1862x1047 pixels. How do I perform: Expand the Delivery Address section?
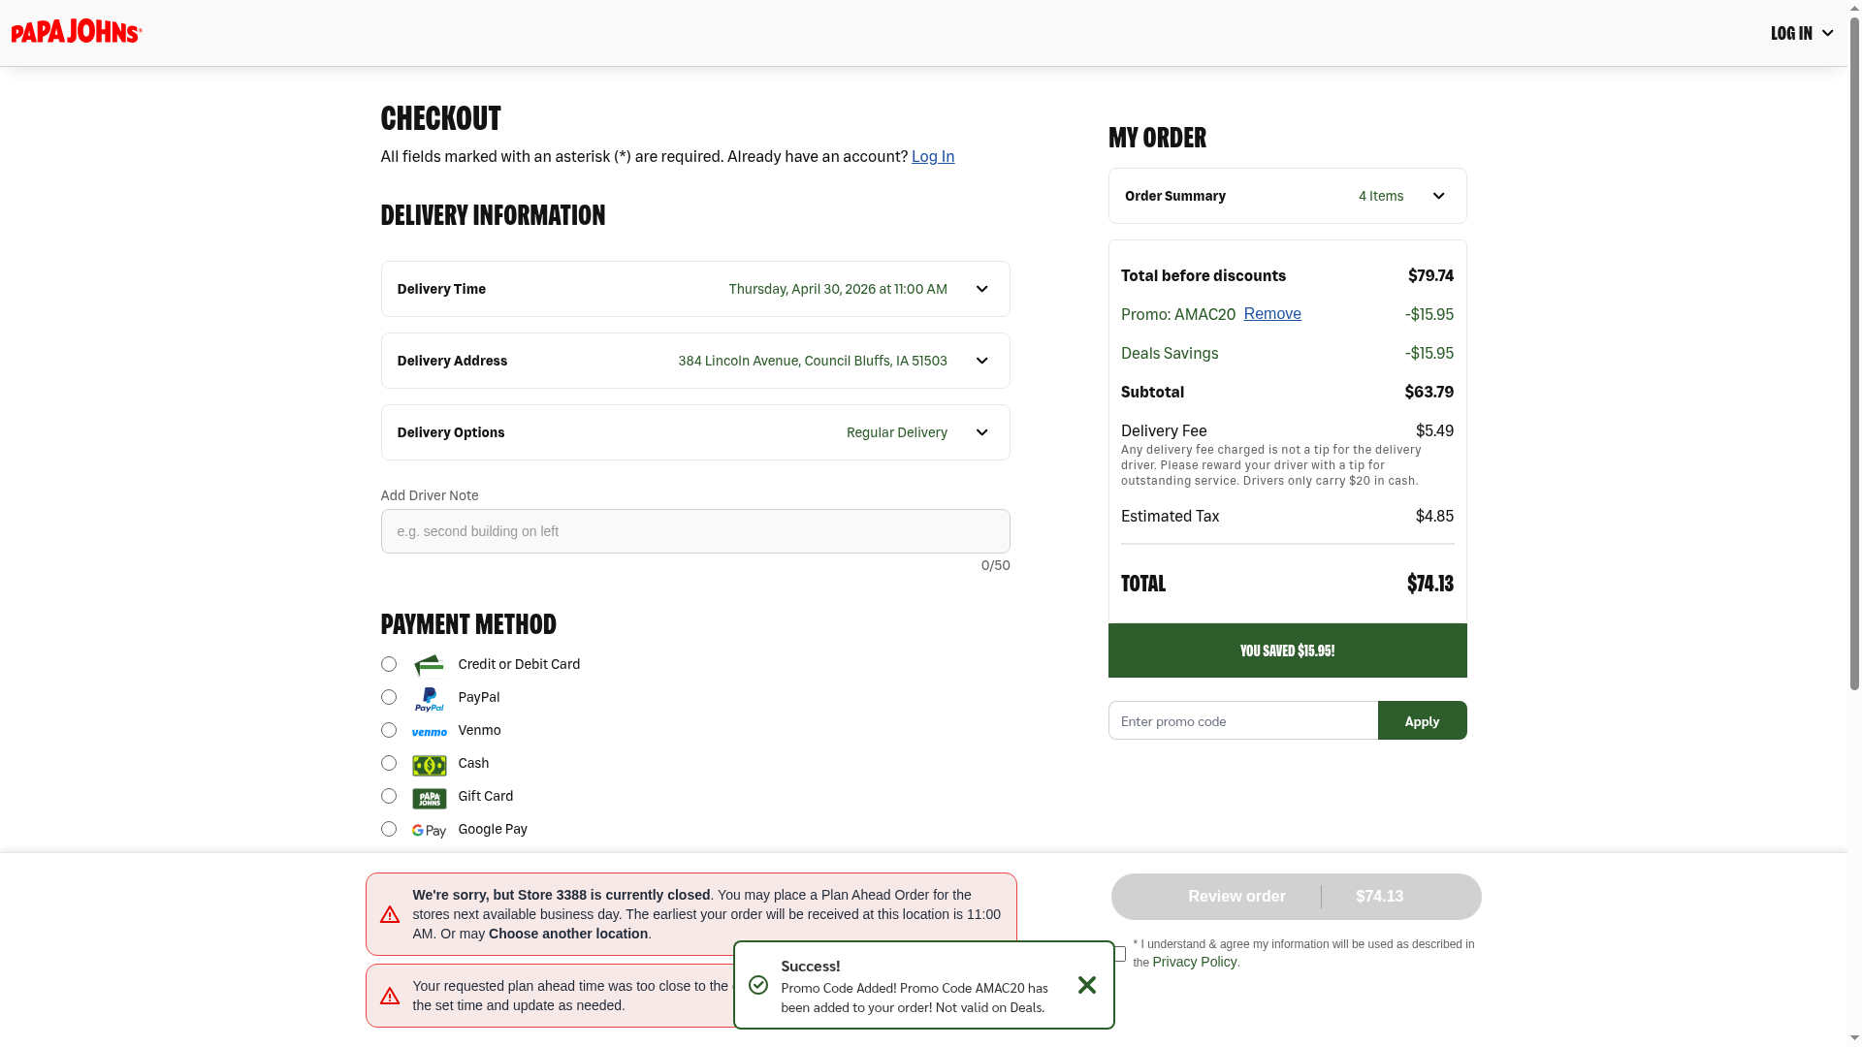(695, 361)
